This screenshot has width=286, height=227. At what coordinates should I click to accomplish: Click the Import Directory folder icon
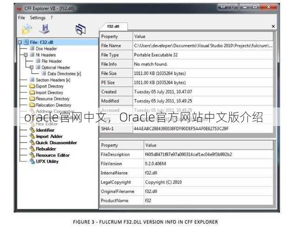pyautogui.click(x=32, y=92)
